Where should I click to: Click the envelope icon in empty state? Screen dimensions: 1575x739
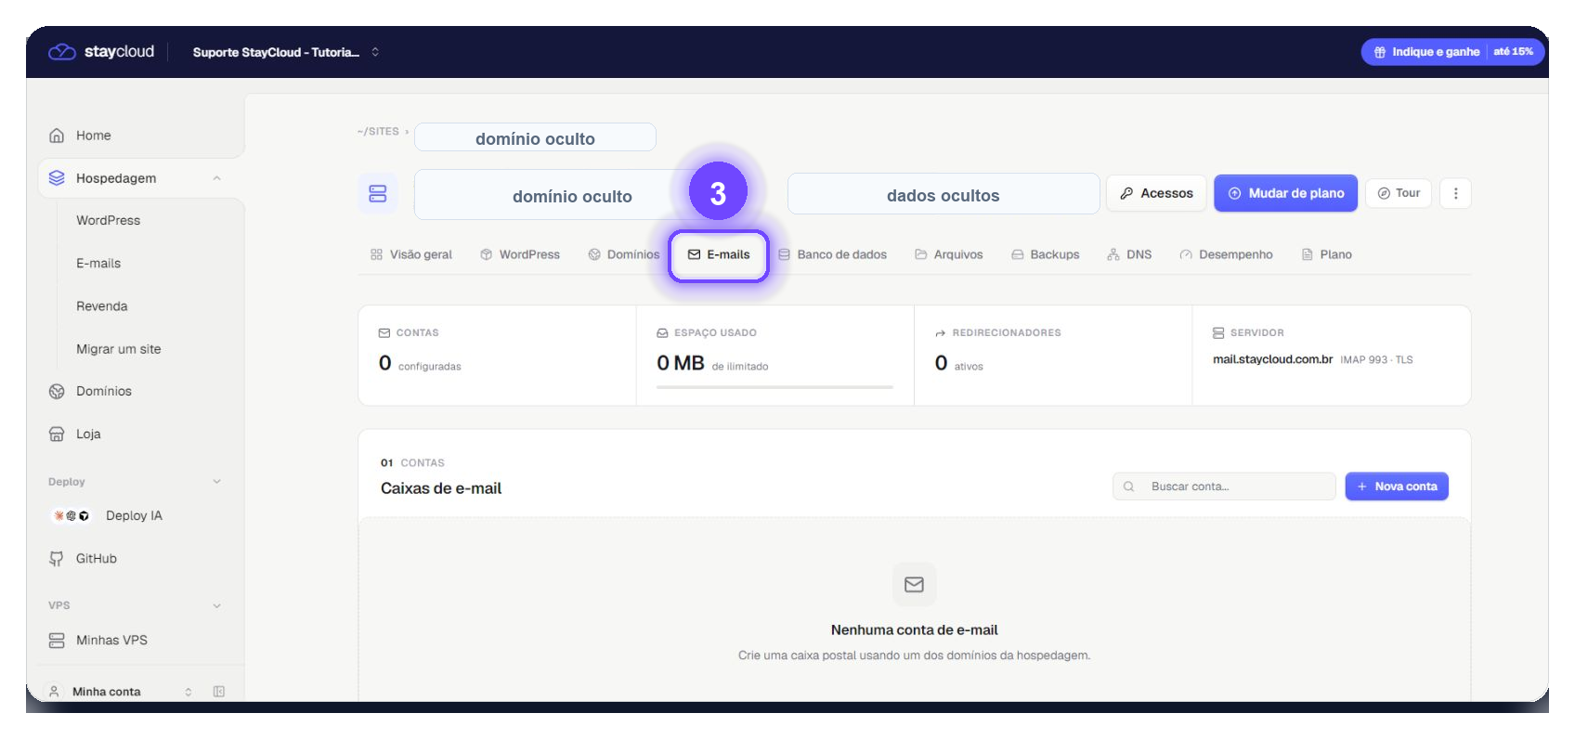pos(914,585)
